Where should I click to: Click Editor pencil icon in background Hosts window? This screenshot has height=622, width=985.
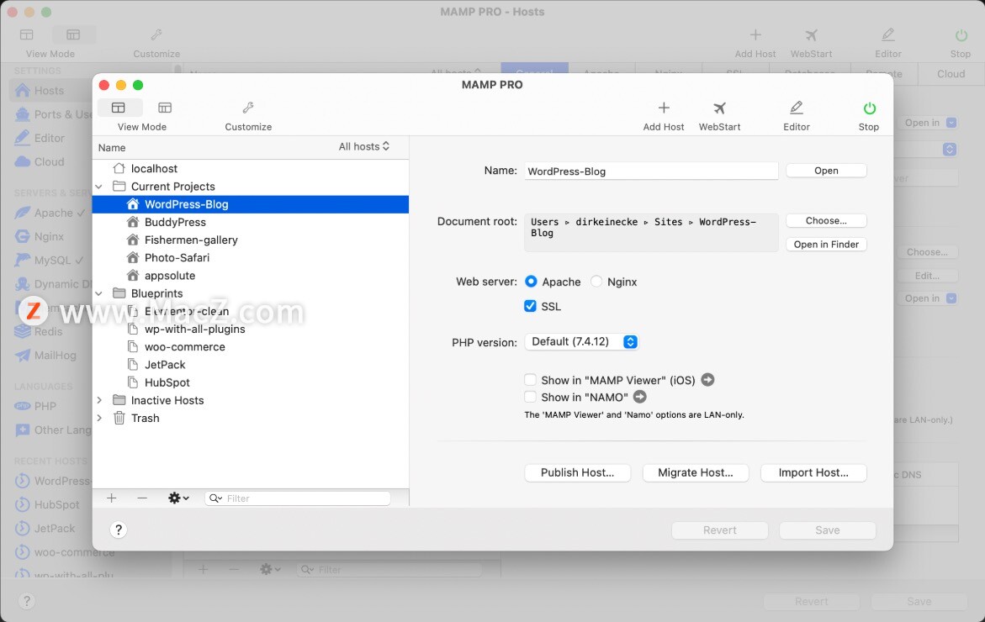887,35
